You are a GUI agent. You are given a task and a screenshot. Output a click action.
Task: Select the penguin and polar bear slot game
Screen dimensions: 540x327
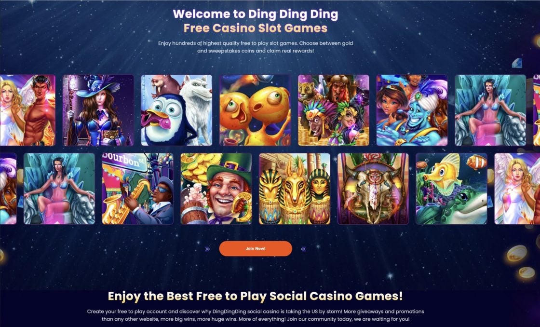coord(176,110)
